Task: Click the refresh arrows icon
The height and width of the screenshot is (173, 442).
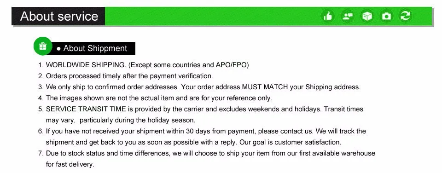Action: tap(405, 16)
